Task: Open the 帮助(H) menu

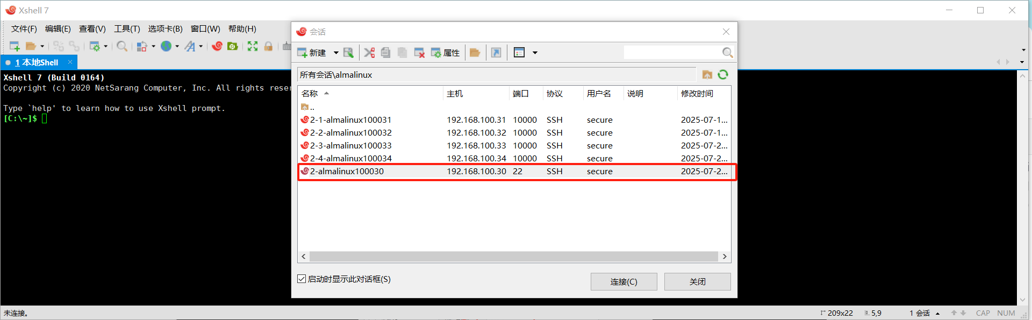Action: click(x=242, y=29)
